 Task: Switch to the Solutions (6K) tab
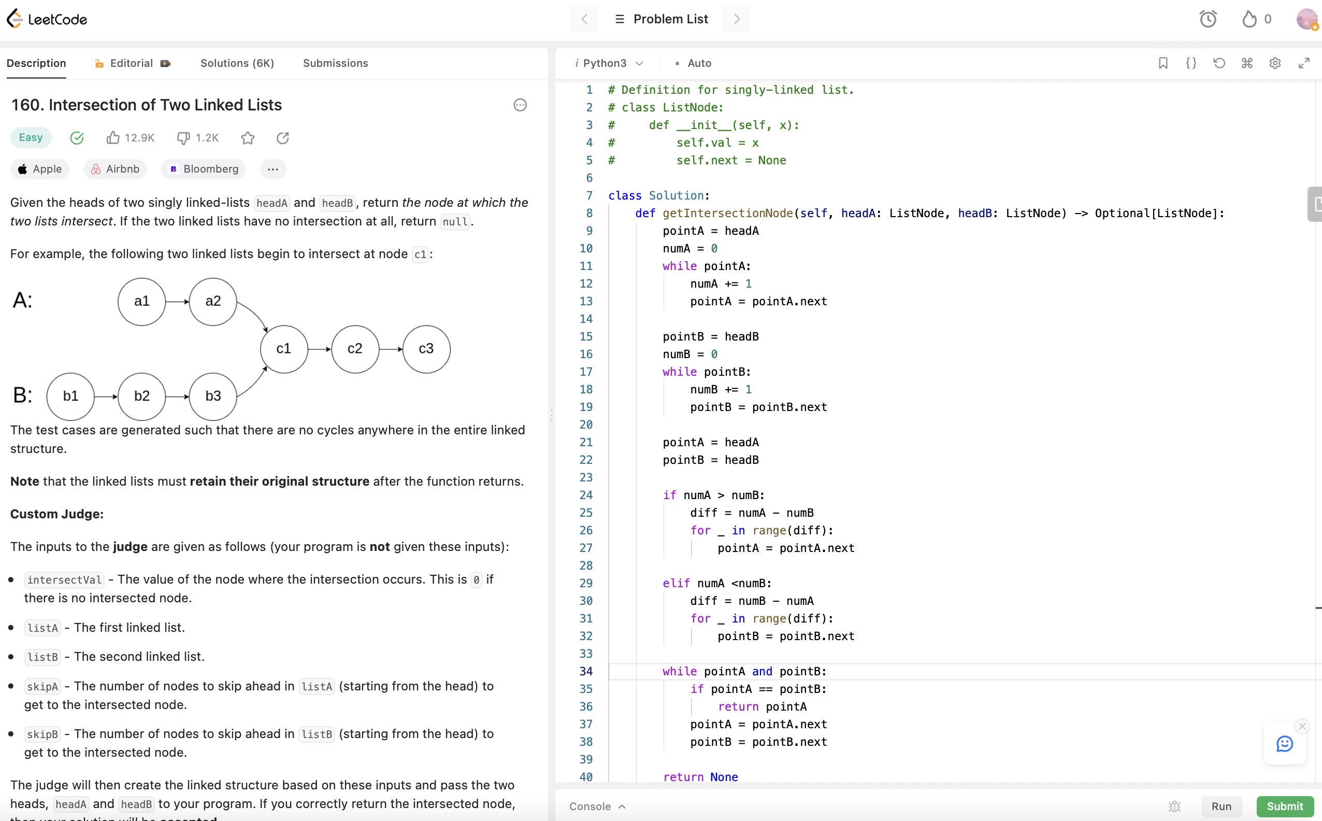237,63
